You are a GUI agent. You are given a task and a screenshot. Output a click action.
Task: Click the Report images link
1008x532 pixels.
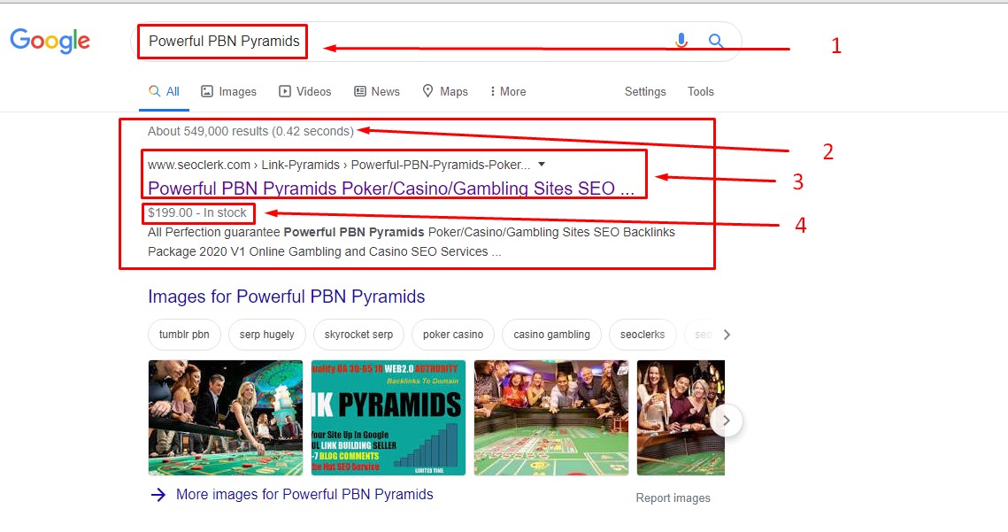[673, 497]
